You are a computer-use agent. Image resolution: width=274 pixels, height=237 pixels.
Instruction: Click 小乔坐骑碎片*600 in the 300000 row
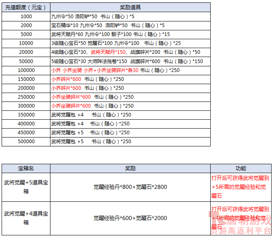tap(71, 106)
